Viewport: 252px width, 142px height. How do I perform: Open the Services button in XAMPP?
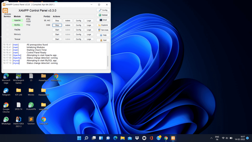tap(103, 30)
